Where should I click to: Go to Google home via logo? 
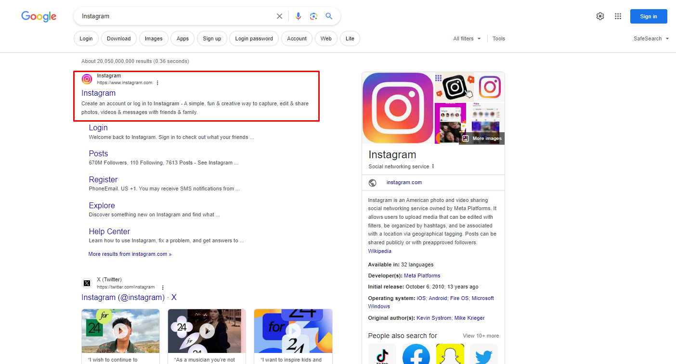(x=39, y=16)
